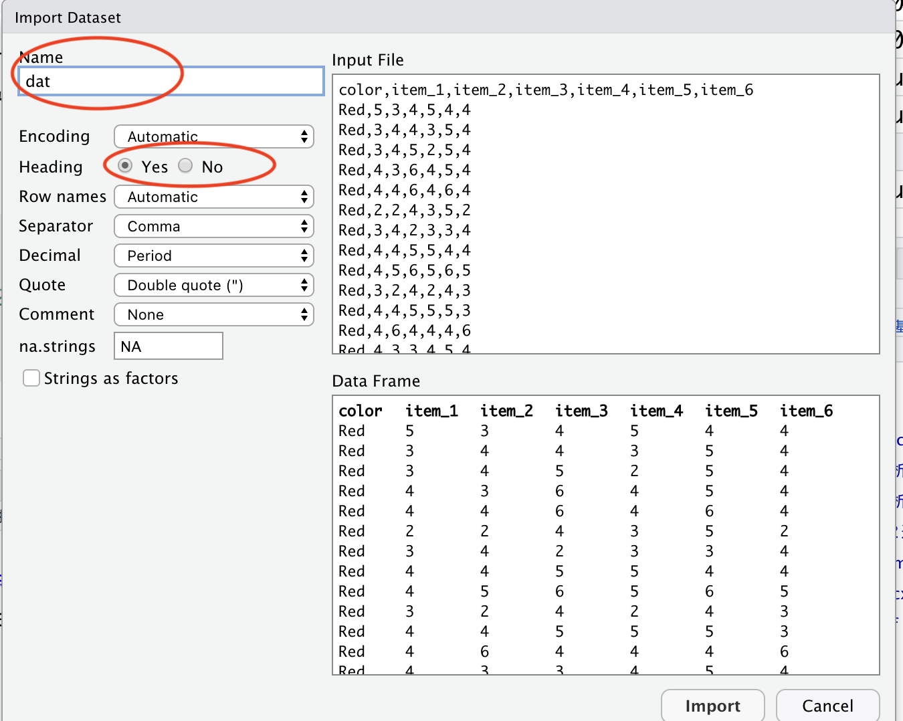The width and height of the screenshot is (903, 721).
Task: Expand the Separator dropdown set to Comma
Action: pyautogui.click(x=213, y=227)
